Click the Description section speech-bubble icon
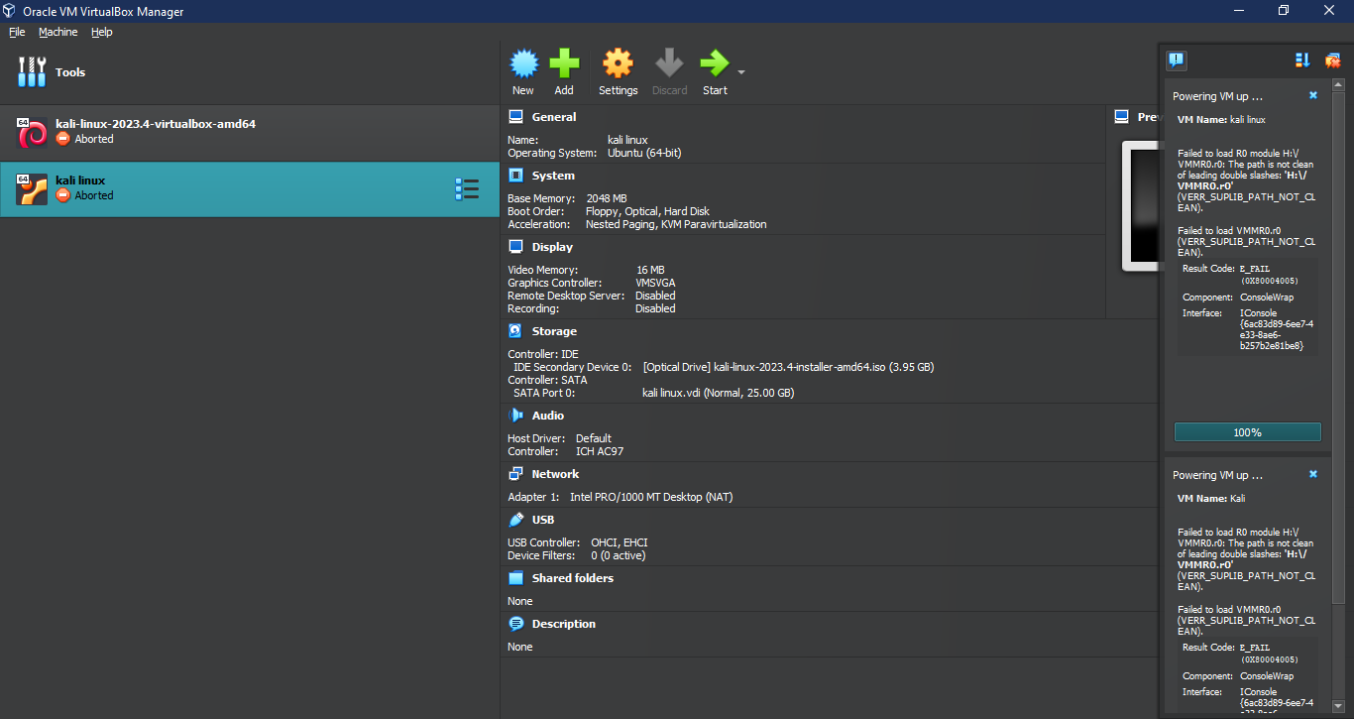The width and height of the screenshot is (1354, 719). pyautogui.click(x=515, y=624)
